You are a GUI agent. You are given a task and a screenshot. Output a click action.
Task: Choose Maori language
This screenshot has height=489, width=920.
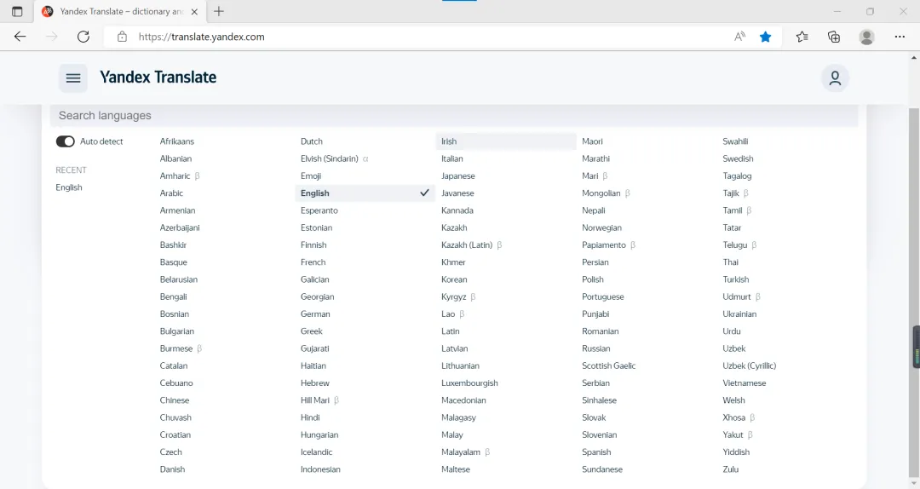(x=592, y=141)
